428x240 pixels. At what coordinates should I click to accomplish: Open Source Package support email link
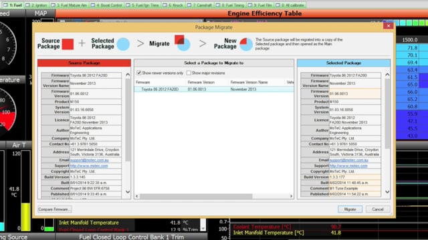[x=89, y=160]
